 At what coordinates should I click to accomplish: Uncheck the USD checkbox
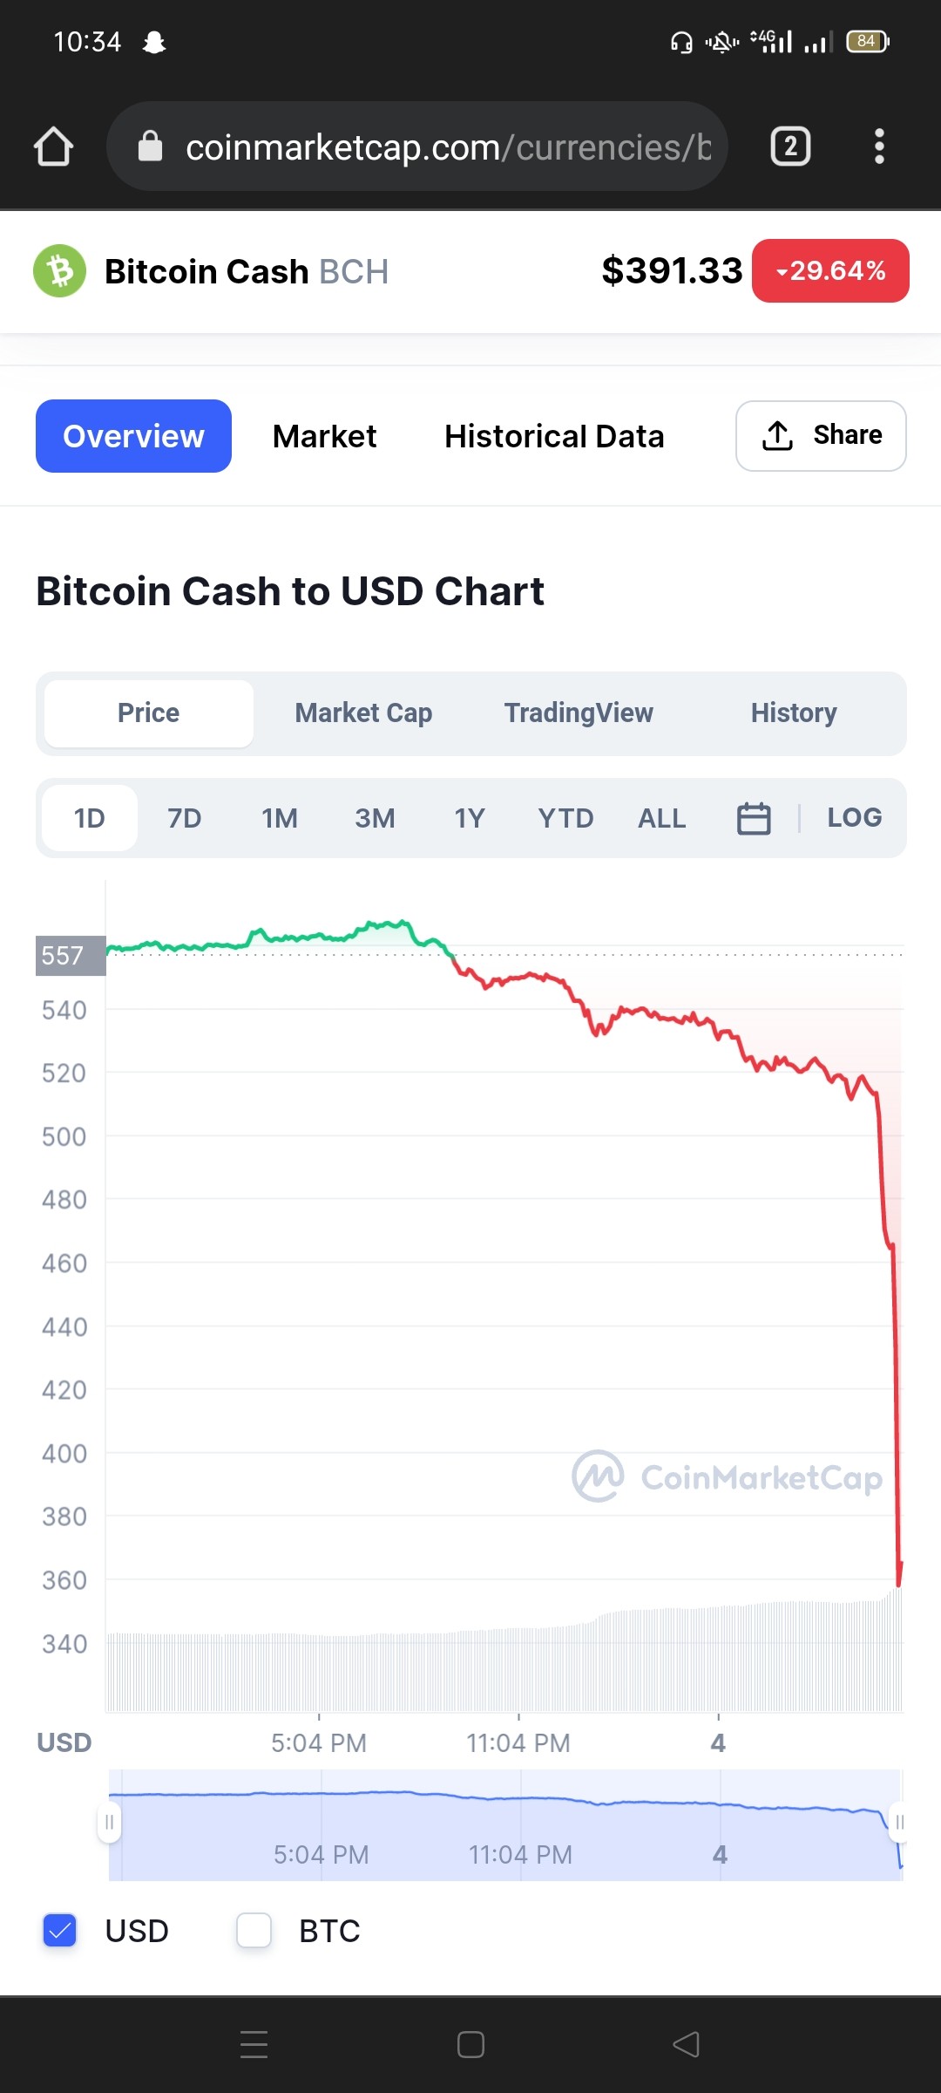pos(60,1931)
